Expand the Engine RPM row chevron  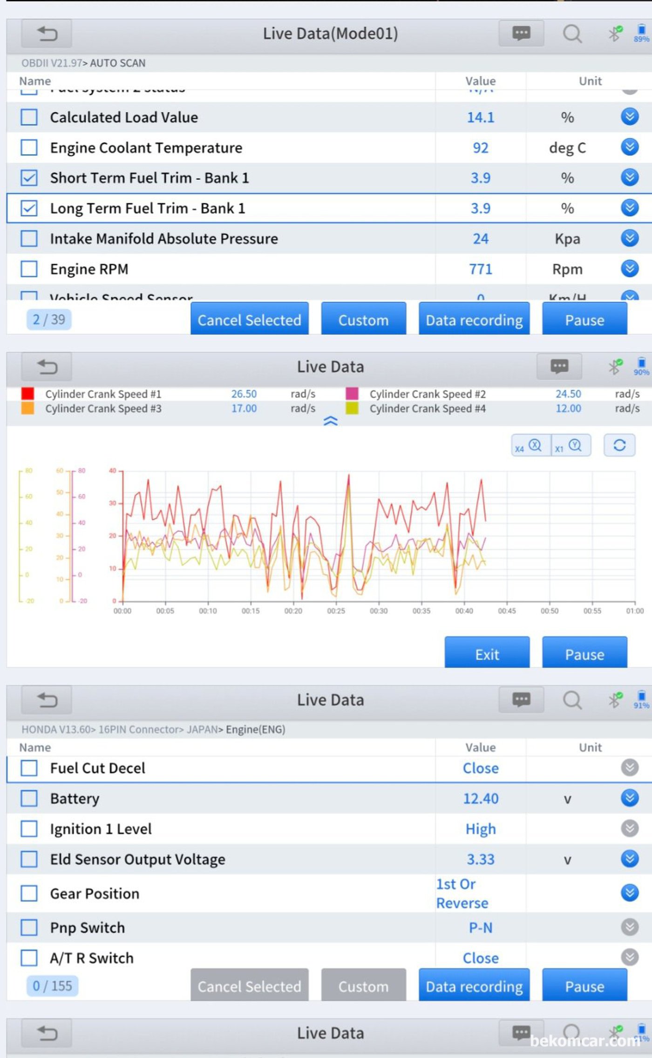tap(629, 269)
